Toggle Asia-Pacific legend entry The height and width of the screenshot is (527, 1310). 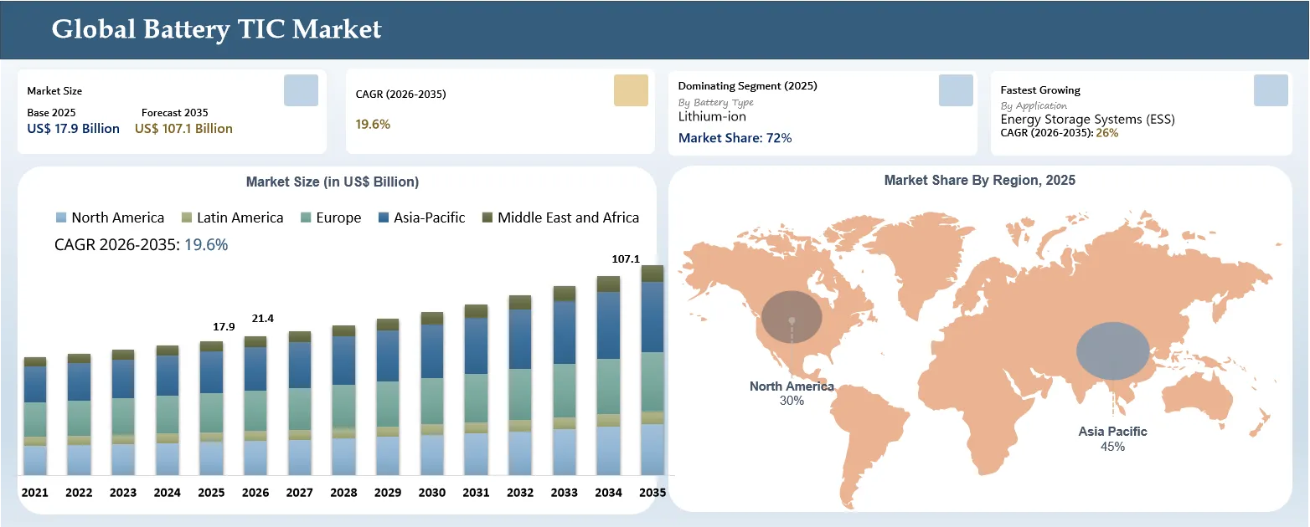(x=422, y=217)
